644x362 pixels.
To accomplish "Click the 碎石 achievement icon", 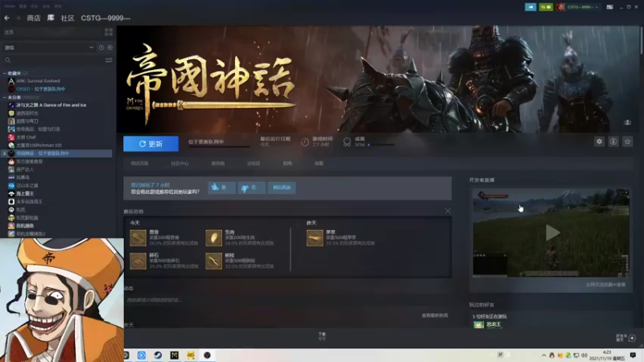I will pyautogui.click(x=138, y=261).
